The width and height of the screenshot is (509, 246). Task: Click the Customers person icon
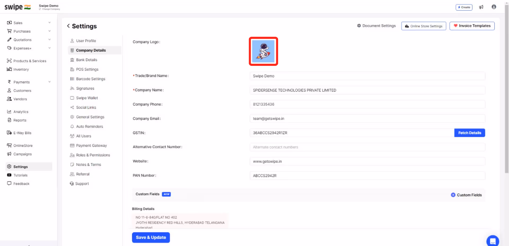[9, 90]
